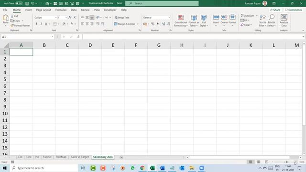Expand the formula bar
Screen dimensions: 306x172
coord(303,37)
